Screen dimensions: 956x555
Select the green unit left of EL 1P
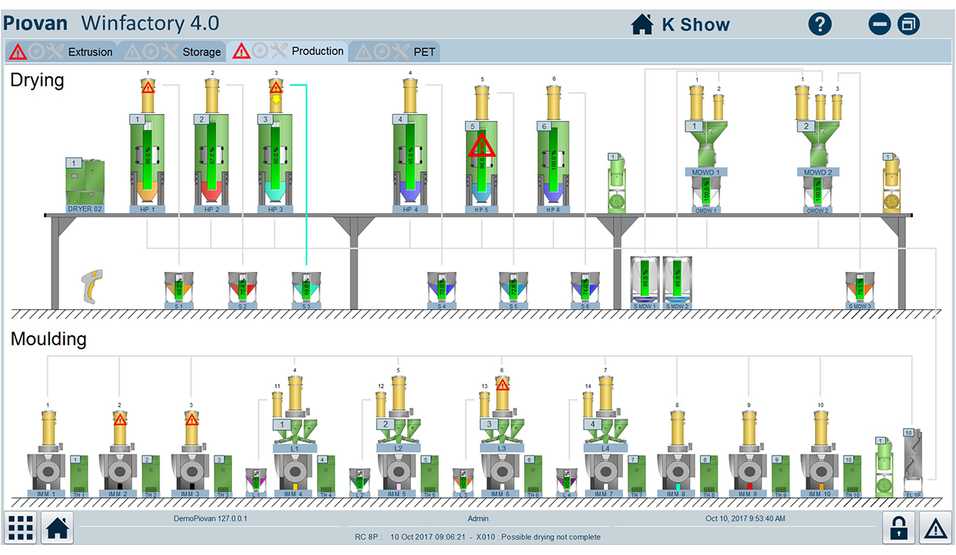click(884, 468)
